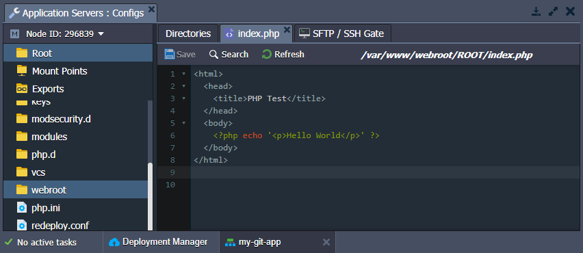The height and width of the screenshot is (253, 583).
Task: Select the webroot folder
Action: coord(76,190)
